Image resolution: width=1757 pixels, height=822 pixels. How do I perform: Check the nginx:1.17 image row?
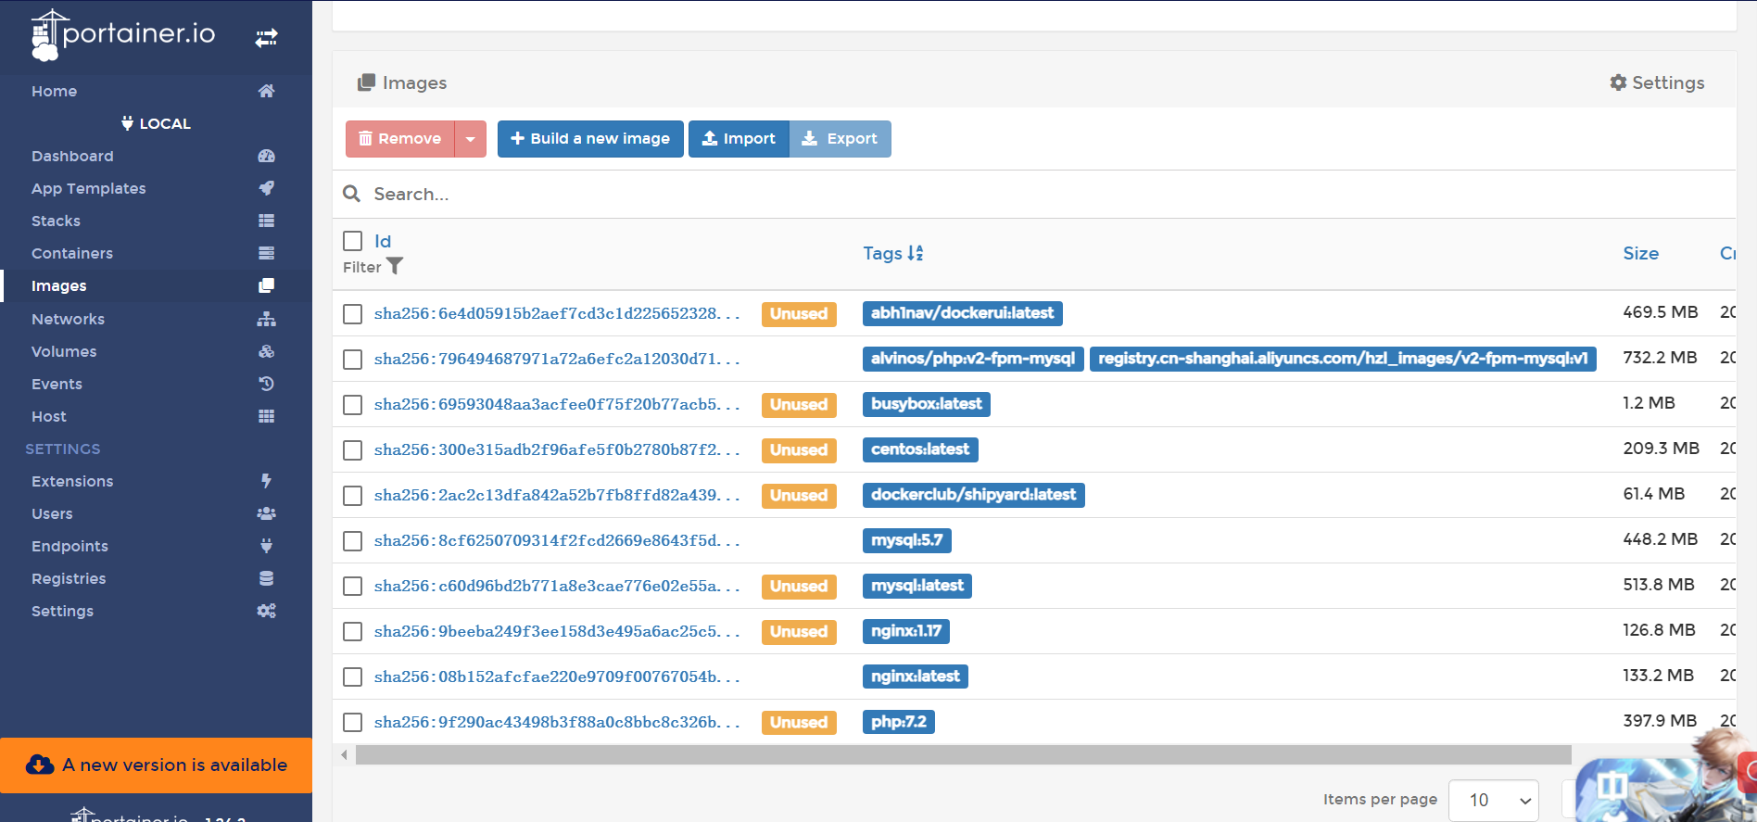[x=352, y=632]
